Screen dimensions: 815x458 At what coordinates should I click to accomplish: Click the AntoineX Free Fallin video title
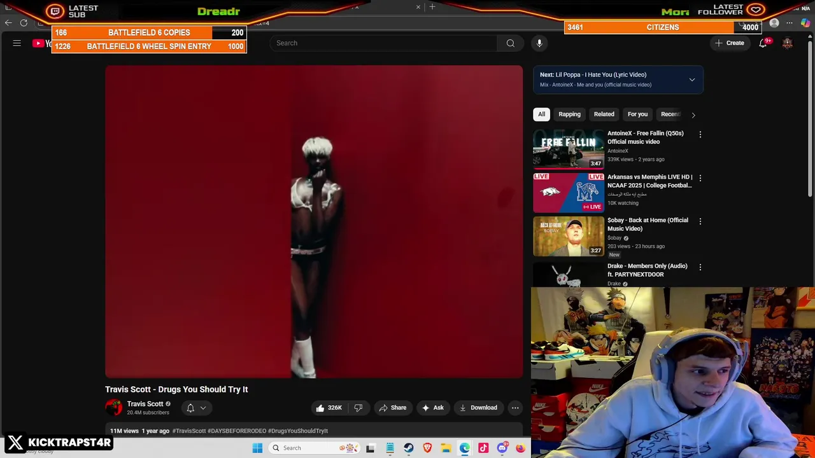(x=645, y=137)
